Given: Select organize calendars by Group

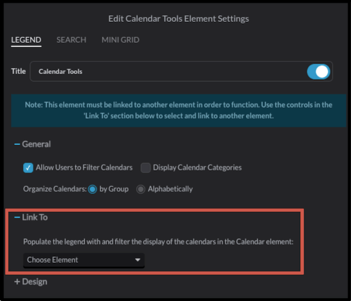Looking at the screenshot, I should (x=92, y=189).
